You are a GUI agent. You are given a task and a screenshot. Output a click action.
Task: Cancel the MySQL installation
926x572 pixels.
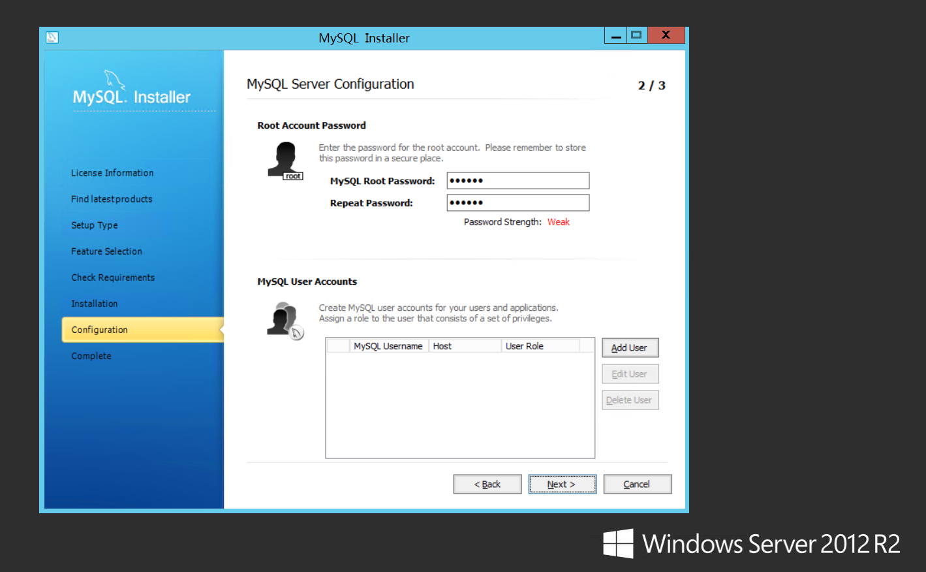point(637,485)
